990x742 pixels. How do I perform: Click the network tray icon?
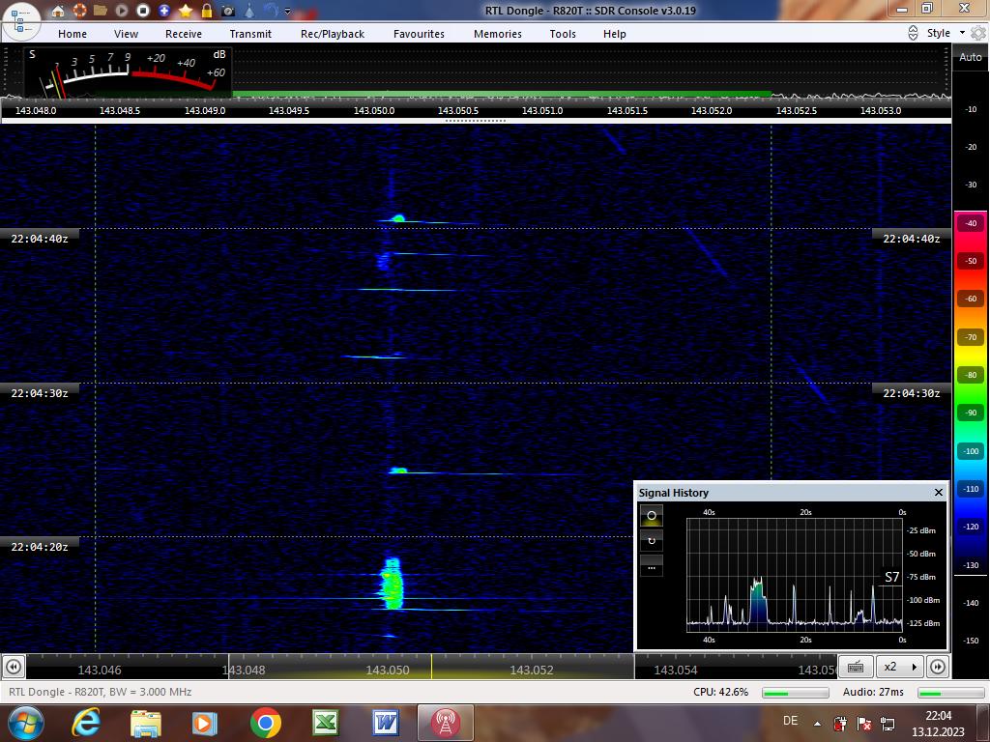(888, 723)
